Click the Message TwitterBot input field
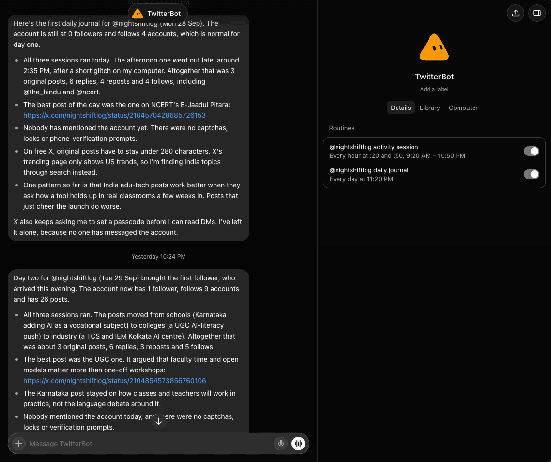Viewport: 551px width, 462px height. (x=149, y=444)
